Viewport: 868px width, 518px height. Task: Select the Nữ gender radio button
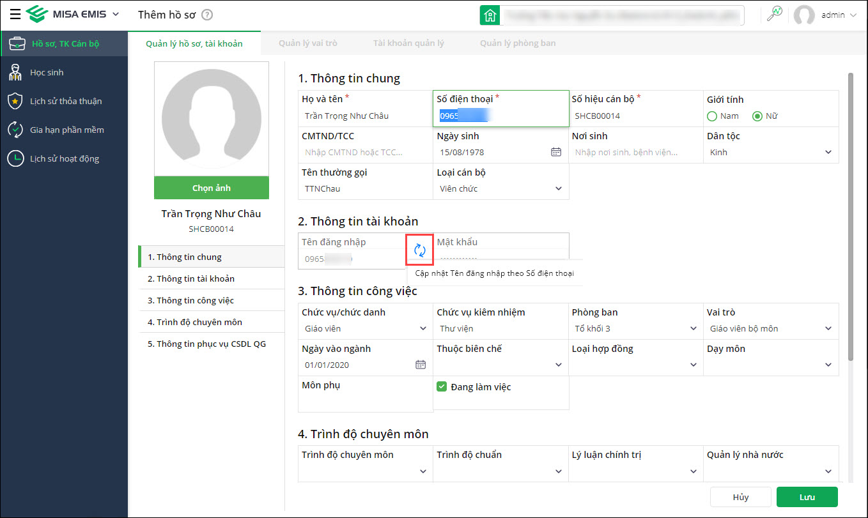757,116
